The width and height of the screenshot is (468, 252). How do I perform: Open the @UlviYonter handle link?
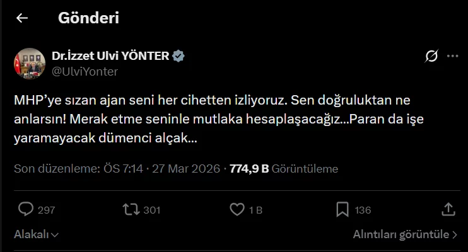(x=84, y=71)
